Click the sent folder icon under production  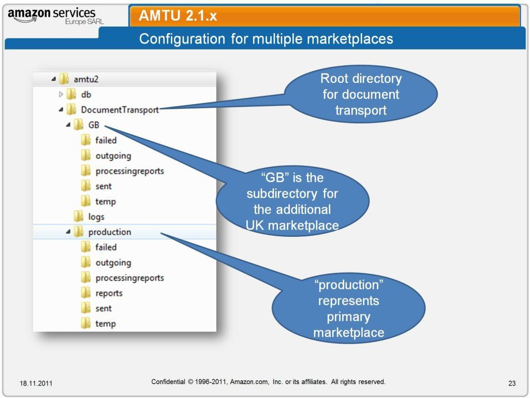point(86,308)
